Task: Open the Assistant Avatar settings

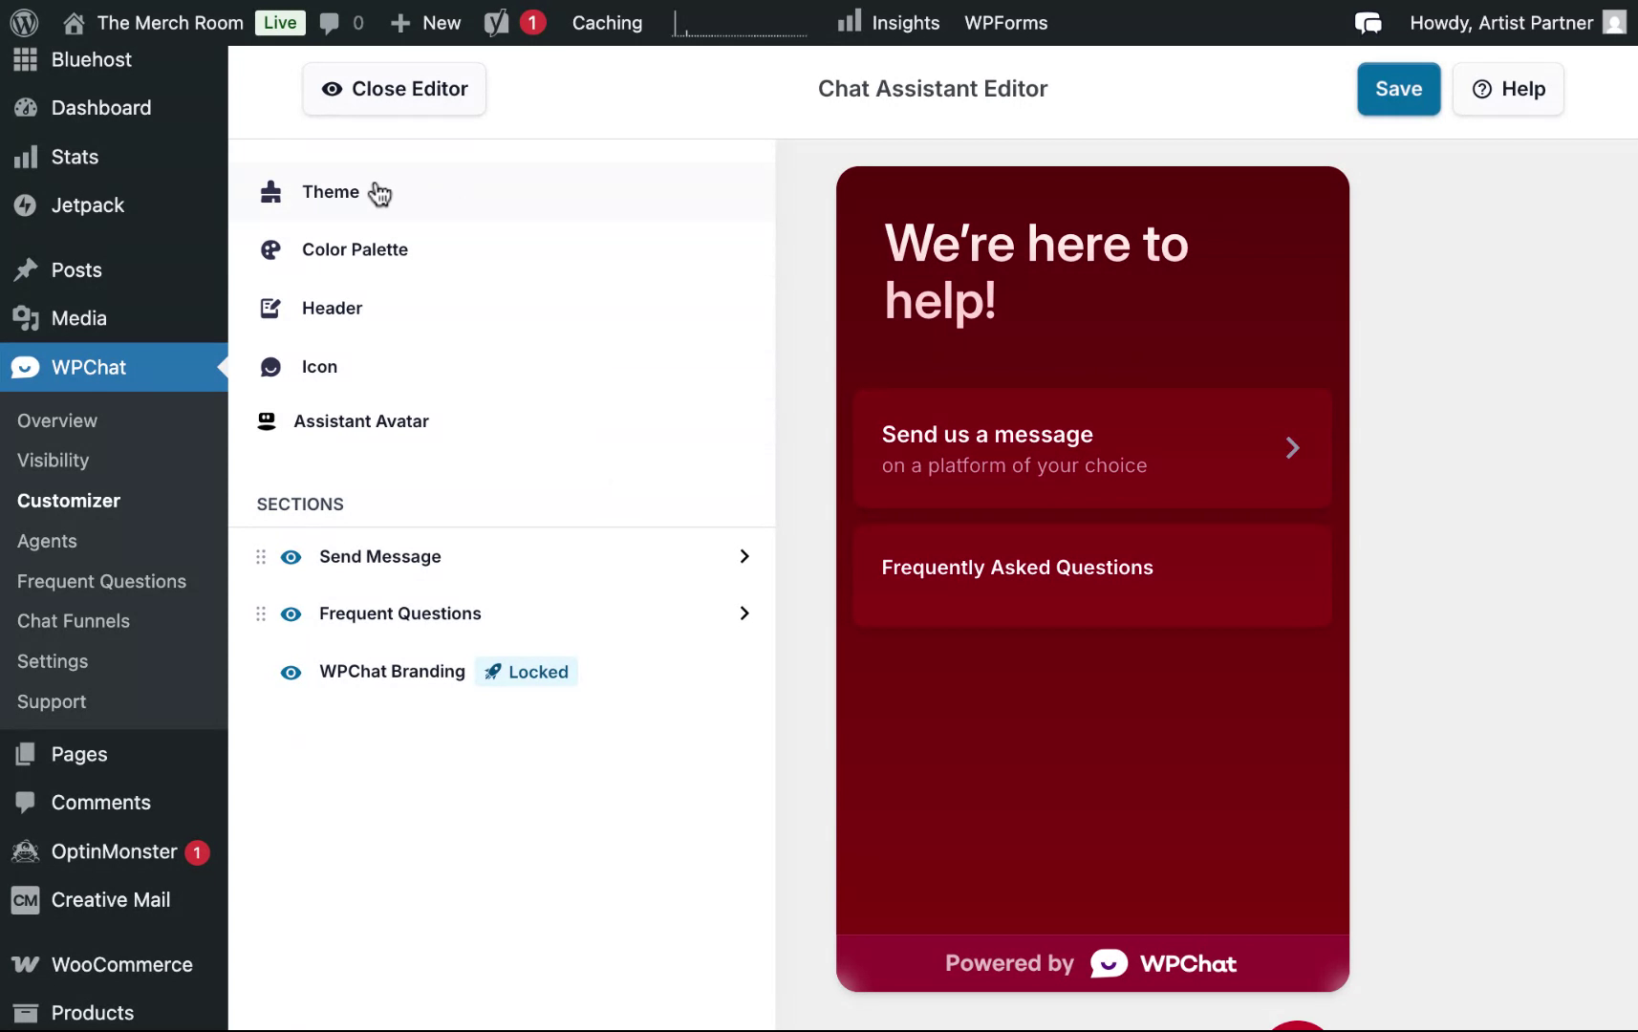Action: [360, 420]
